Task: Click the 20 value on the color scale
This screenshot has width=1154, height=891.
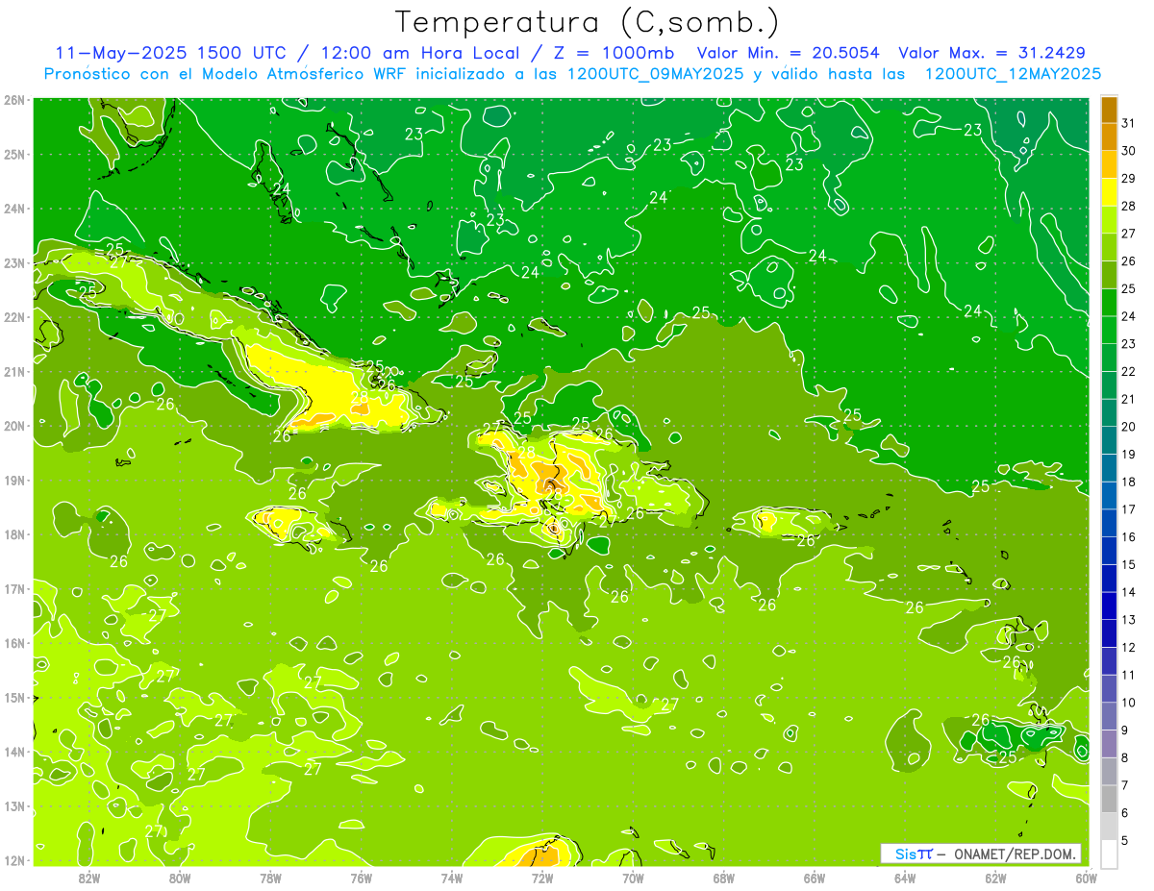Action: click(x=1128, y=427)
